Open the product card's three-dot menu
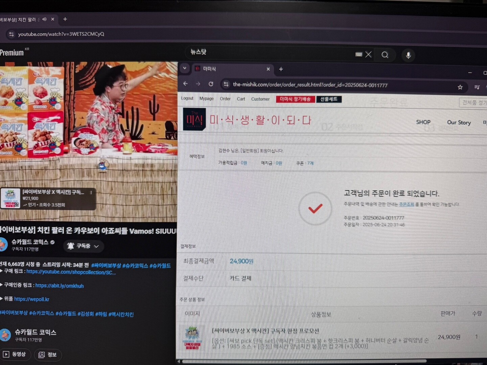 click(x=91, y=193)
